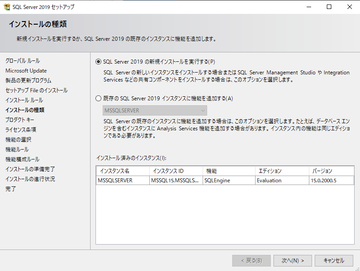Click the Evaluation edition cell
360x271 pixels.
coord(282,181)
